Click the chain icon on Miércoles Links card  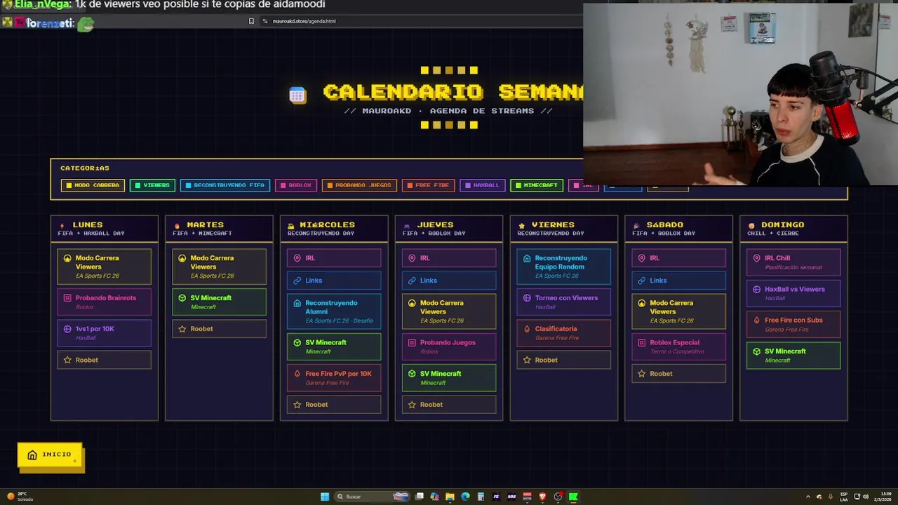[x=297, y=281]
